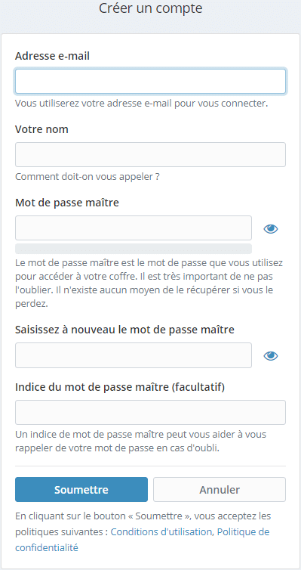The height and width of the screenshot is (570, 301).
Task: Click the "Créer un compte" page heading
Action: [x=151, y=8]
